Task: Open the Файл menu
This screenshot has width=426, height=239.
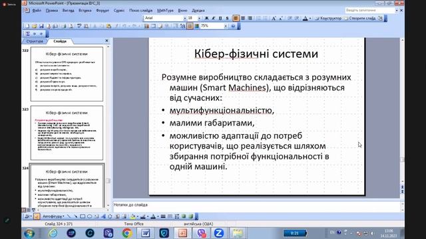Action: pos(37,11)
